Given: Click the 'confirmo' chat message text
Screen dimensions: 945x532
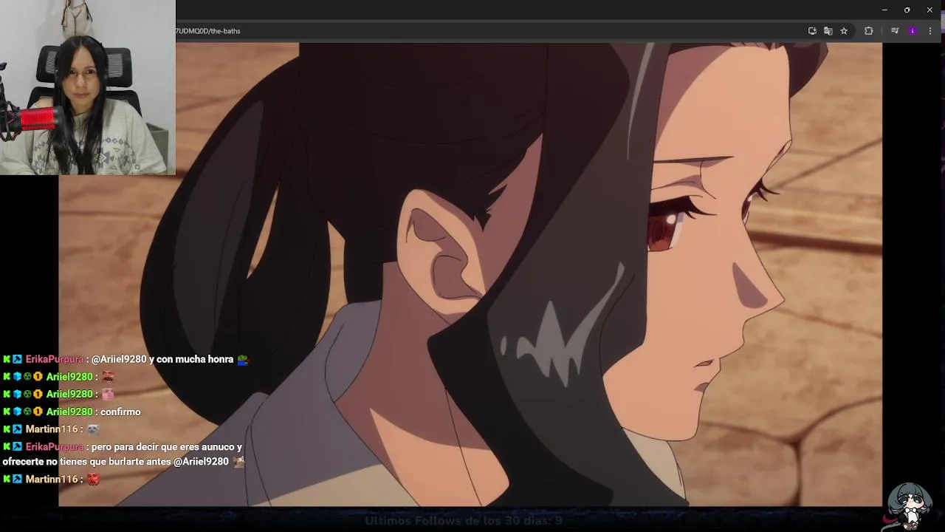Looking at the screenshot, I should point(120,412).
